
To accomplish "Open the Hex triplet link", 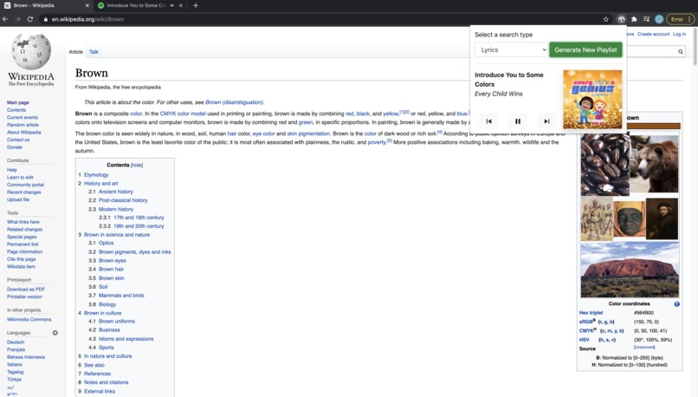I will [x=591, y=313].
